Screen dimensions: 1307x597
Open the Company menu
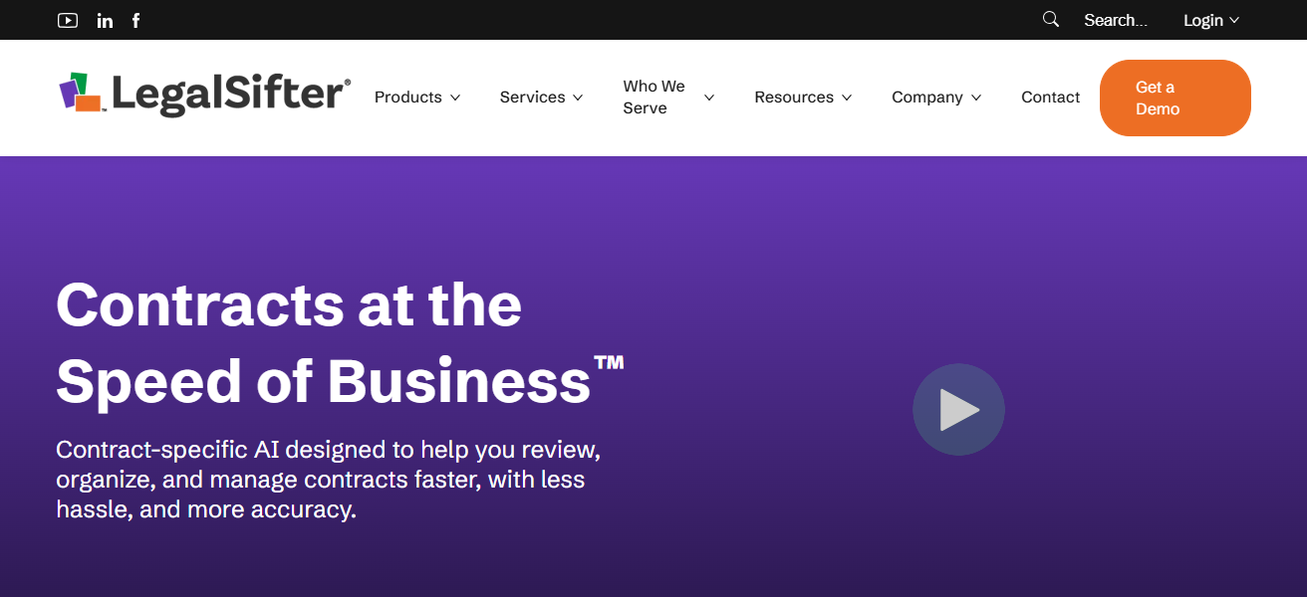926,98
